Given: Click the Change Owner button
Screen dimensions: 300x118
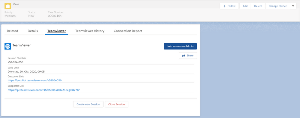Looking at the screenshot, I should pos(277,6).
